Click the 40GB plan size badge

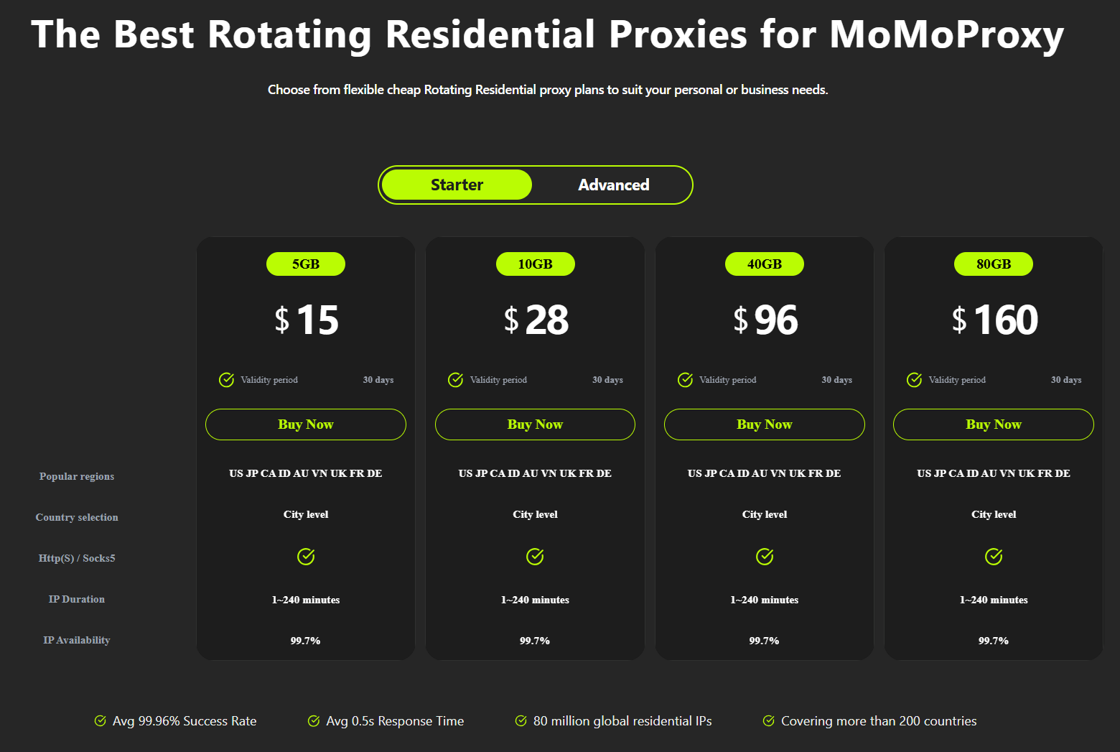coord(764,264)
